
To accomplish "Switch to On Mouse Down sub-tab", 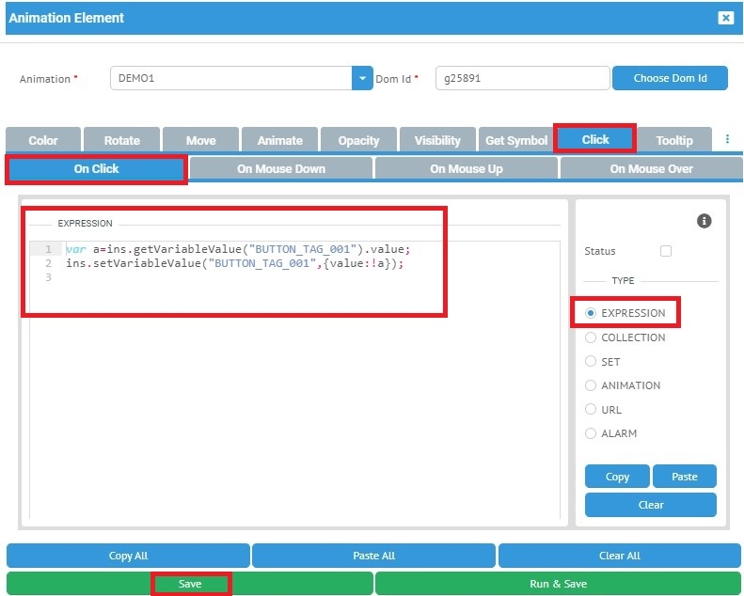I will point(280,168).
